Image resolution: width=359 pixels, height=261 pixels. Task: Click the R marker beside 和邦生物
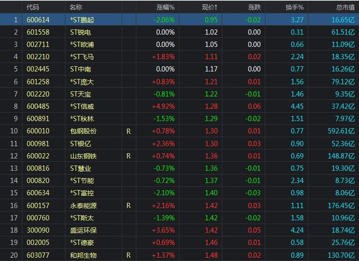point(129,255)
